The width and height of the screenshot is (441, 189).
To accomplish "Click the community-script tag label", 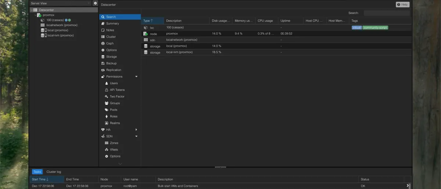I will pyautogui.click(x=375, y=28).
